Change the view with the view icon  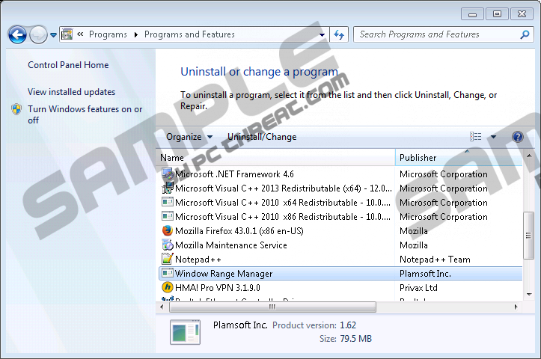pyautogui.click(x=475, y=137)
